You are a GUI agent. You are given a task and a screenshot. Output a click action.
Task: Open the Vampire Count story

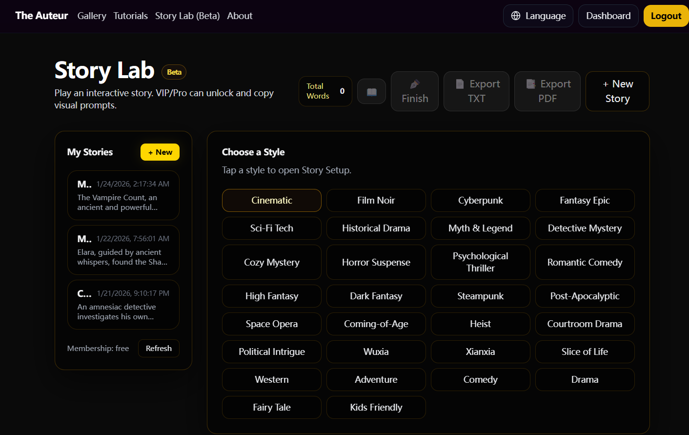(x=123, y=195)
